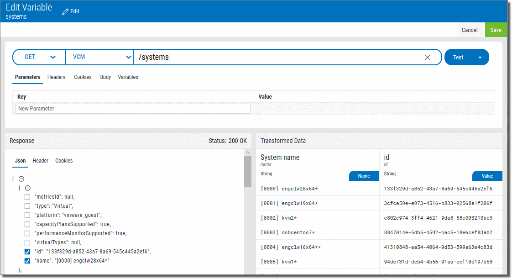This screenshot has width=512, height=279.
Task: Uncheck the "id" field checkbox
Action: [x=27, y=252]
